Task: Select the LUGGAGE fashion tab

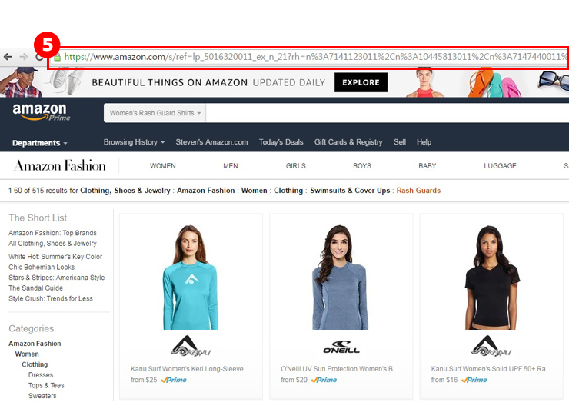Action: [500, 166]
